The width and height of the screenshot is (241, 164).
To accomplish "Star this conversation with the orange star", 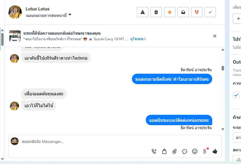I will click(x=170, y=12).
